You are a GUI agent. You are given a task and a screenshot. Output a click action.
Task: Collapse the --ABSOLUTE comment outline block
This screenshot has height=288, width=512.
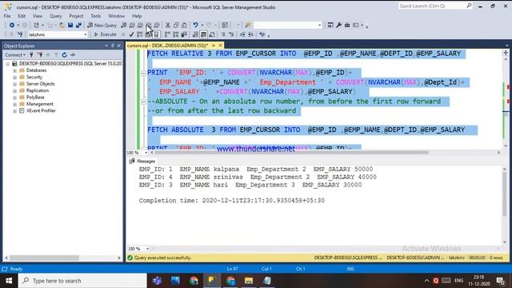pyautogui.click(x=143, y=102)
